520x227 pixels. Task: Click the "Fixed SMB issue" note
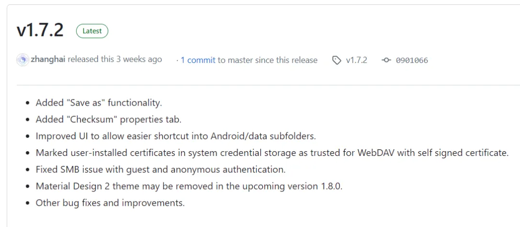(160, 169)
